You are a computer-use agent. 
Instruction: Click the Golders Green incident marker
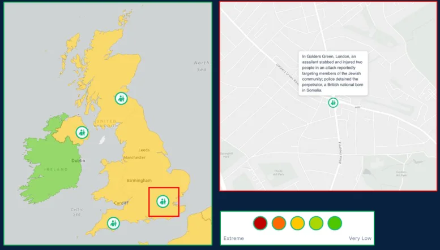coord(333,103)
